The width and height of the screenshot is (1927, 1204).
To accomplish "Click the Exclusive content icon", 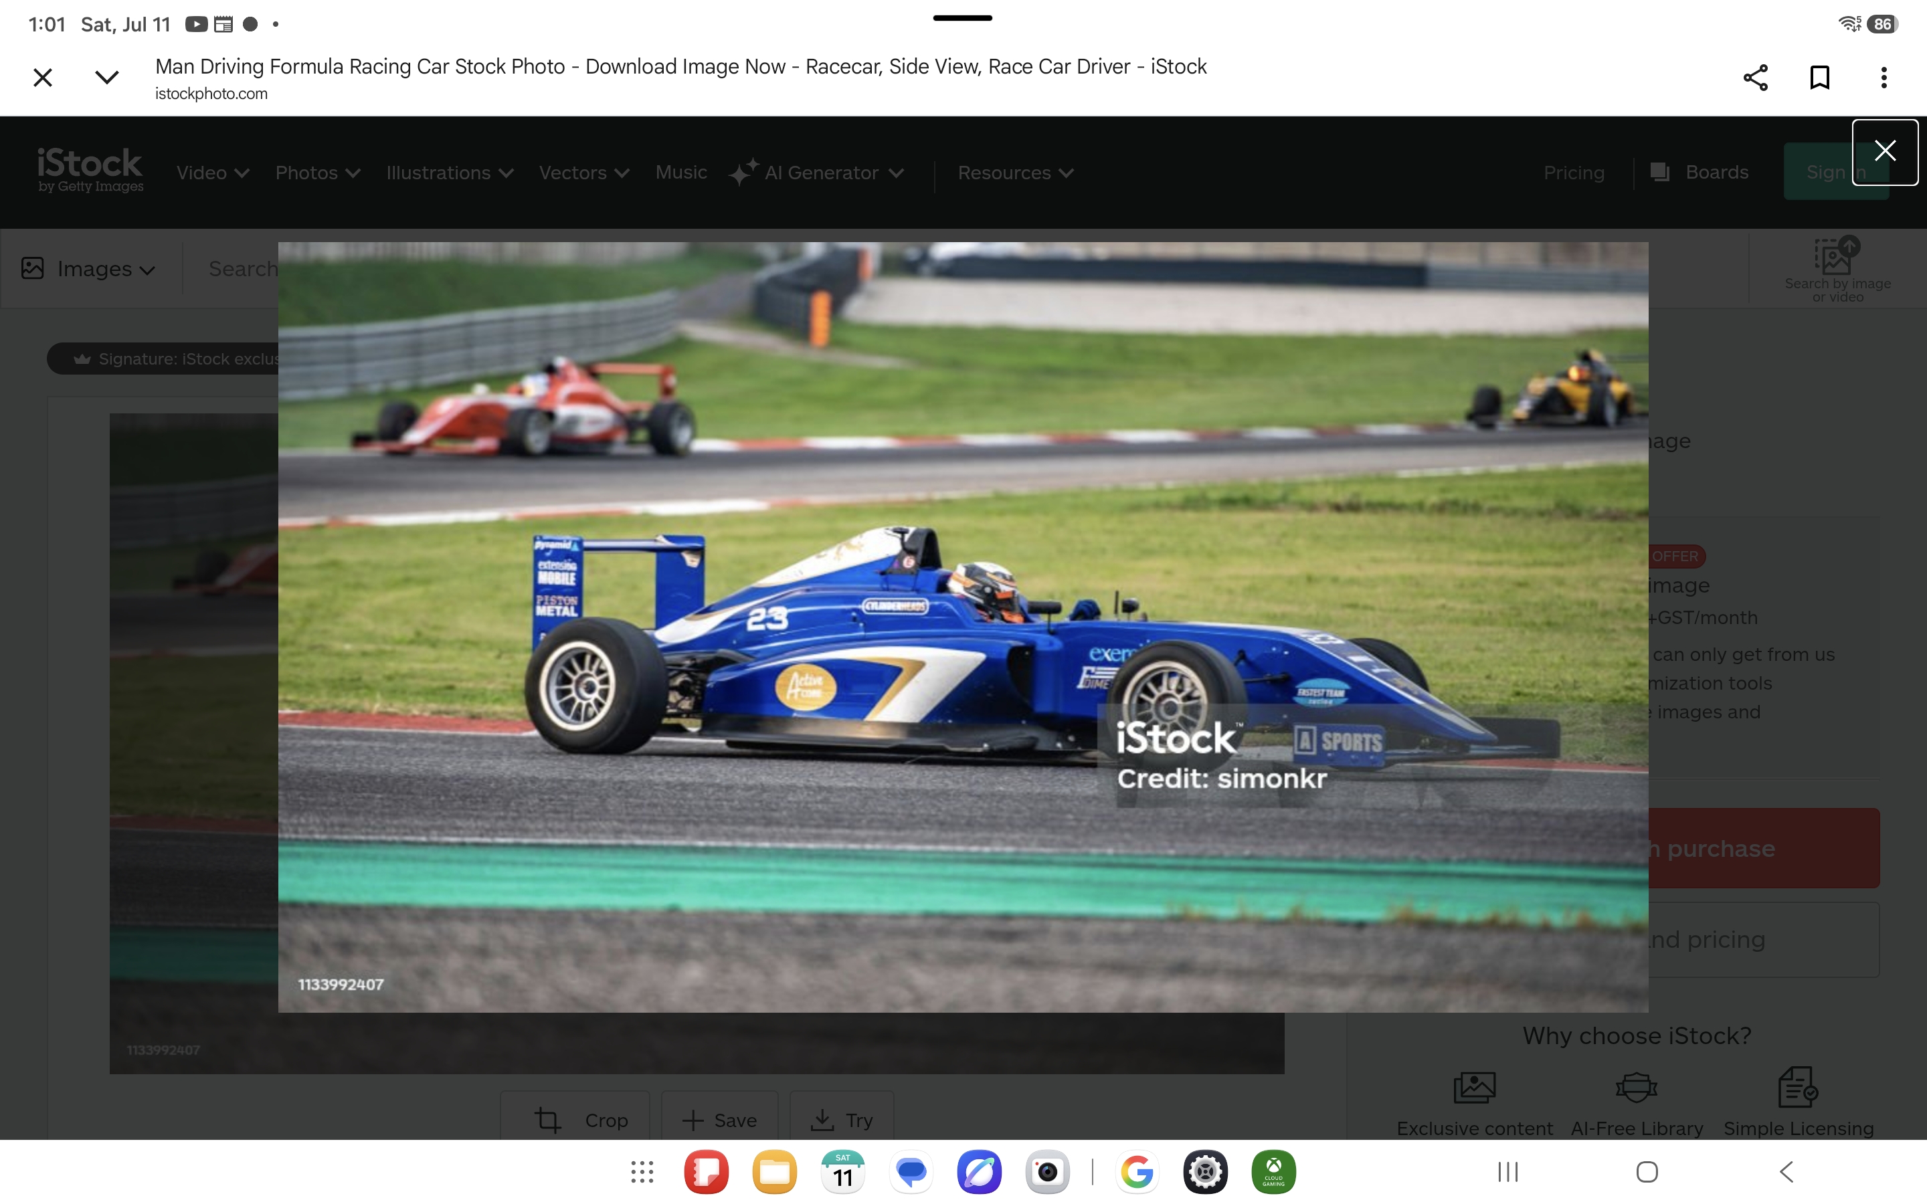I will [x=1475, y=1088].
